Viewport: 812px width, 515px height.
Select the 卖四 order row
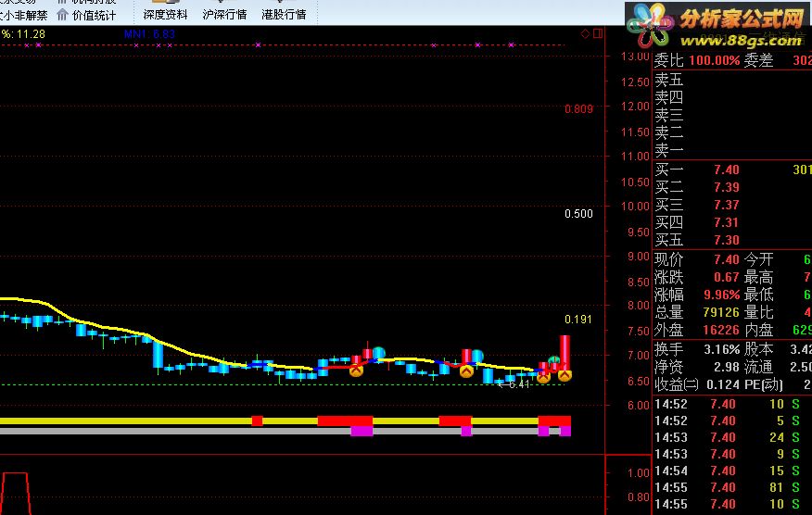pyautogui.click(x=732, y=97)
